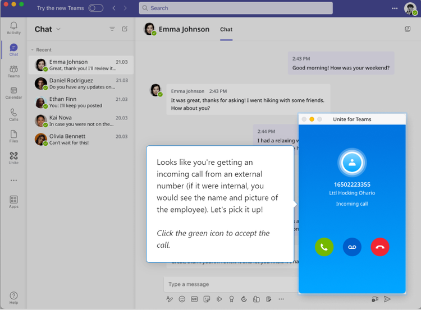Pop out the chat window icon
Screen dimensions: 421x310
point(408,29)
